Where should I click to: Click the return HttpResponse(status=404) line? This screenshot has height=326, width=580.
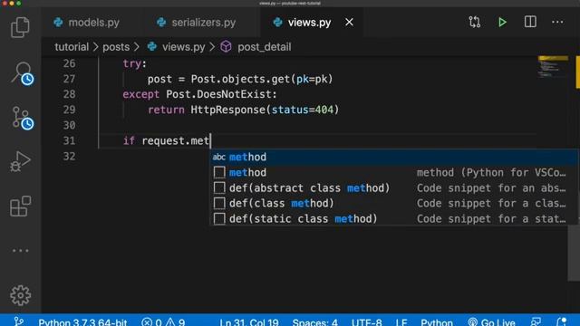(x=244, y=110)
